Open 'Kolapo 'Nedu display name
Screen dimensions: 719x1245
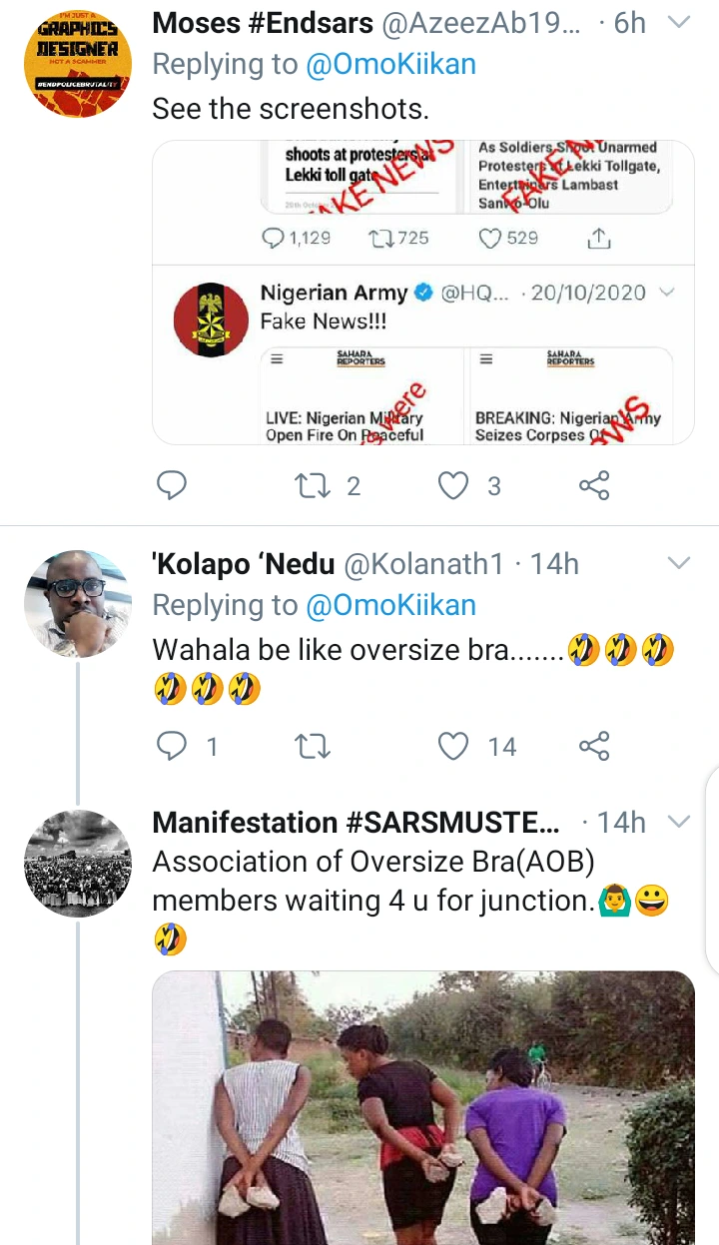pos(243,564)
